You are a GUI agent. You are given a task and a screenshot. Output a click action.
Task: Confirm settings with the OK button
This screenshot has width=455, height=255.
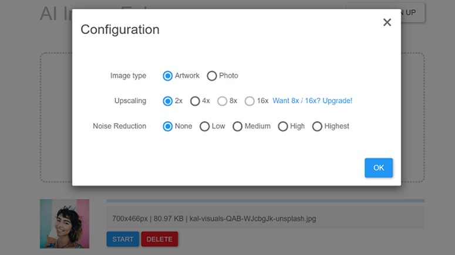tap(379, 168)
